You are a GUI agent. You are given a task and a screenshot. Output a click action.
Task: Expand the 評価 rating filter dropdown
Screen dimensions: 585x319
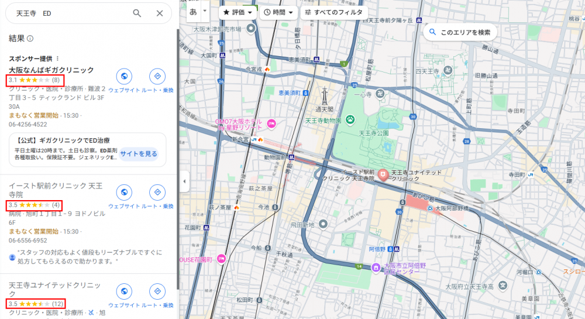pyautogui.click(x=239, y=12)
